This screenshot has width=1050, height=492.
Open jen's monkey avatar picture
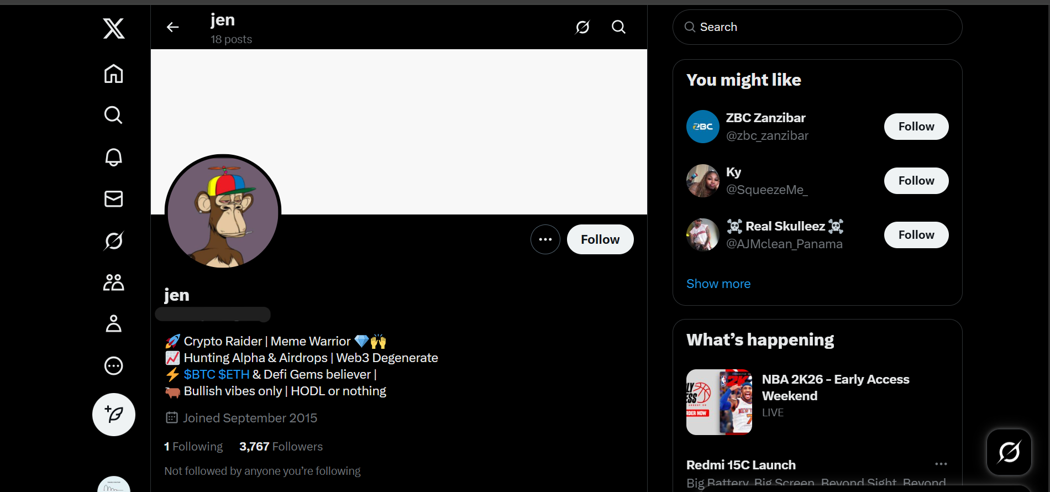click(223, 212)
